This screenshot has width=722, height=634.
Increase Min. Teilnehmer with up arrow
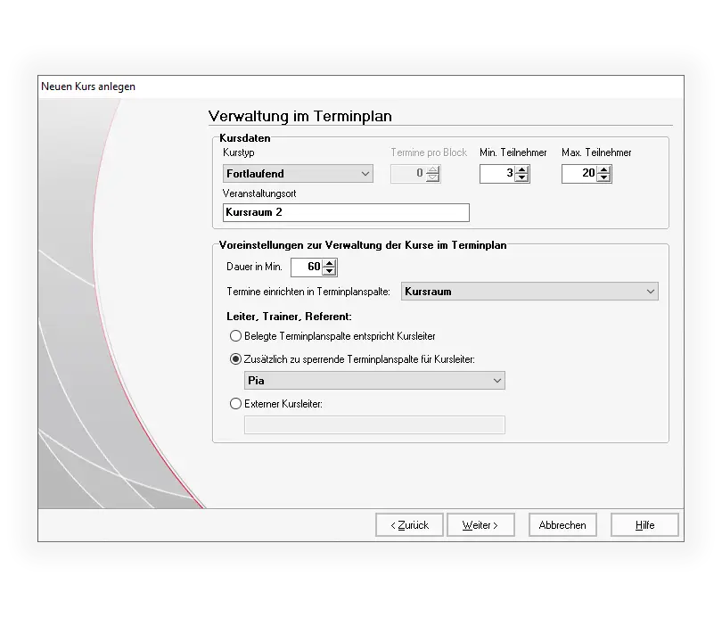click(522, 169)
